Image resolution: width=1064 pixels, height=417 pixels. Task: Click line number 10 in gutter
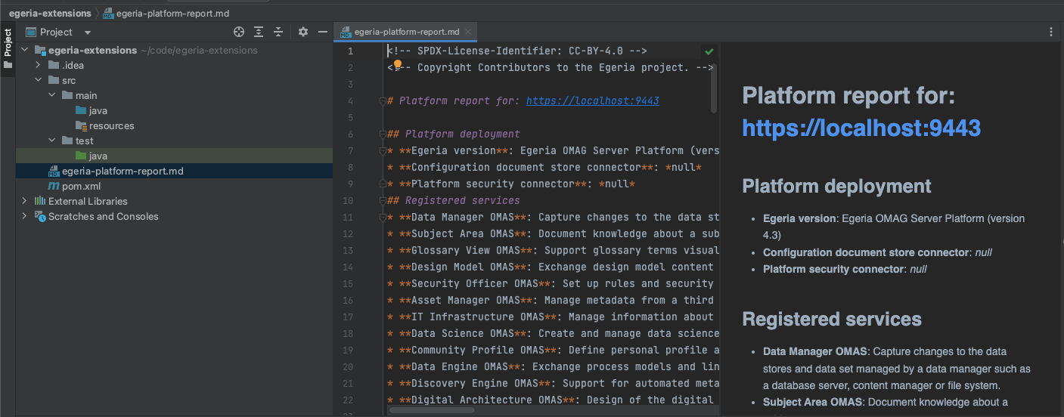348,200
